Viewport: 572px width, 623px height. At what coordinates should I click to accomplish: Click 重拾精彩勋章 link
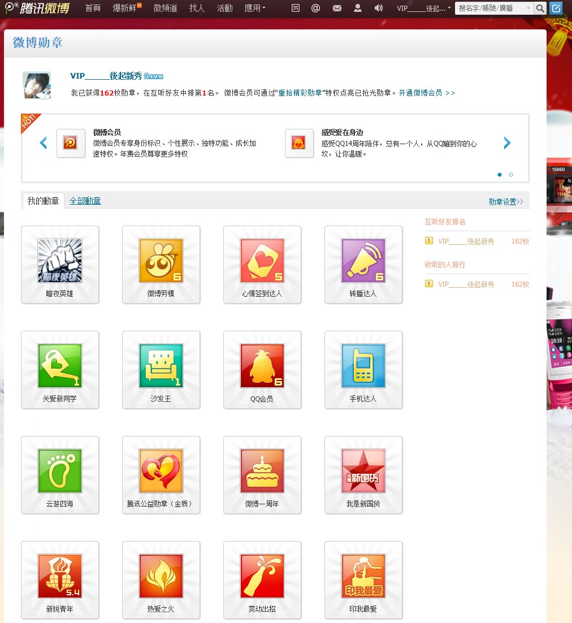pos(300,93)
